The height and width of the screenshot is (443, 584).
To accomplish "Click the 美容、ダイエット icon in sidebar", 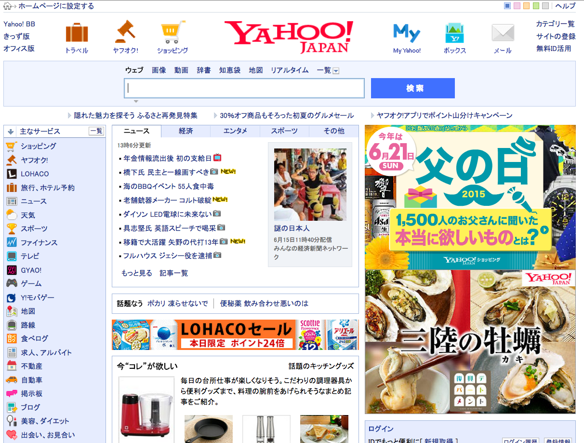I will [x=12, y=421].
